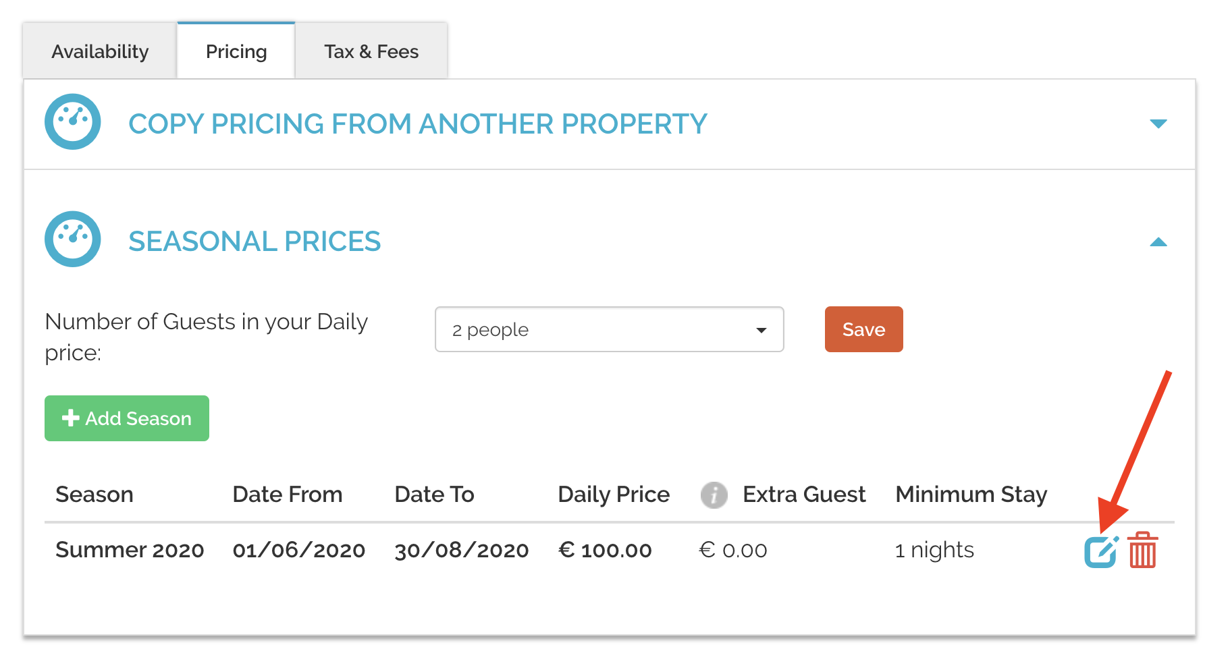This screenshot has width=1230, height=672.
Task: Click the plus icon on Add Season
Action: (x=70, y=418)
